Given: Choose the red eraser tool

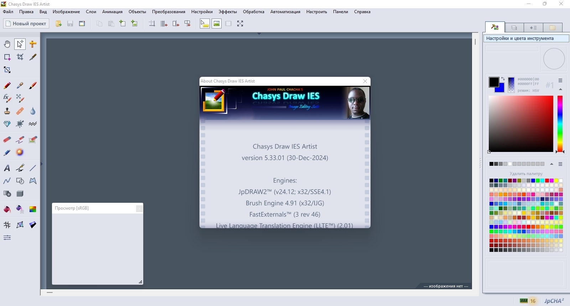Looking at the screenshot, I should tap(7, 139).
